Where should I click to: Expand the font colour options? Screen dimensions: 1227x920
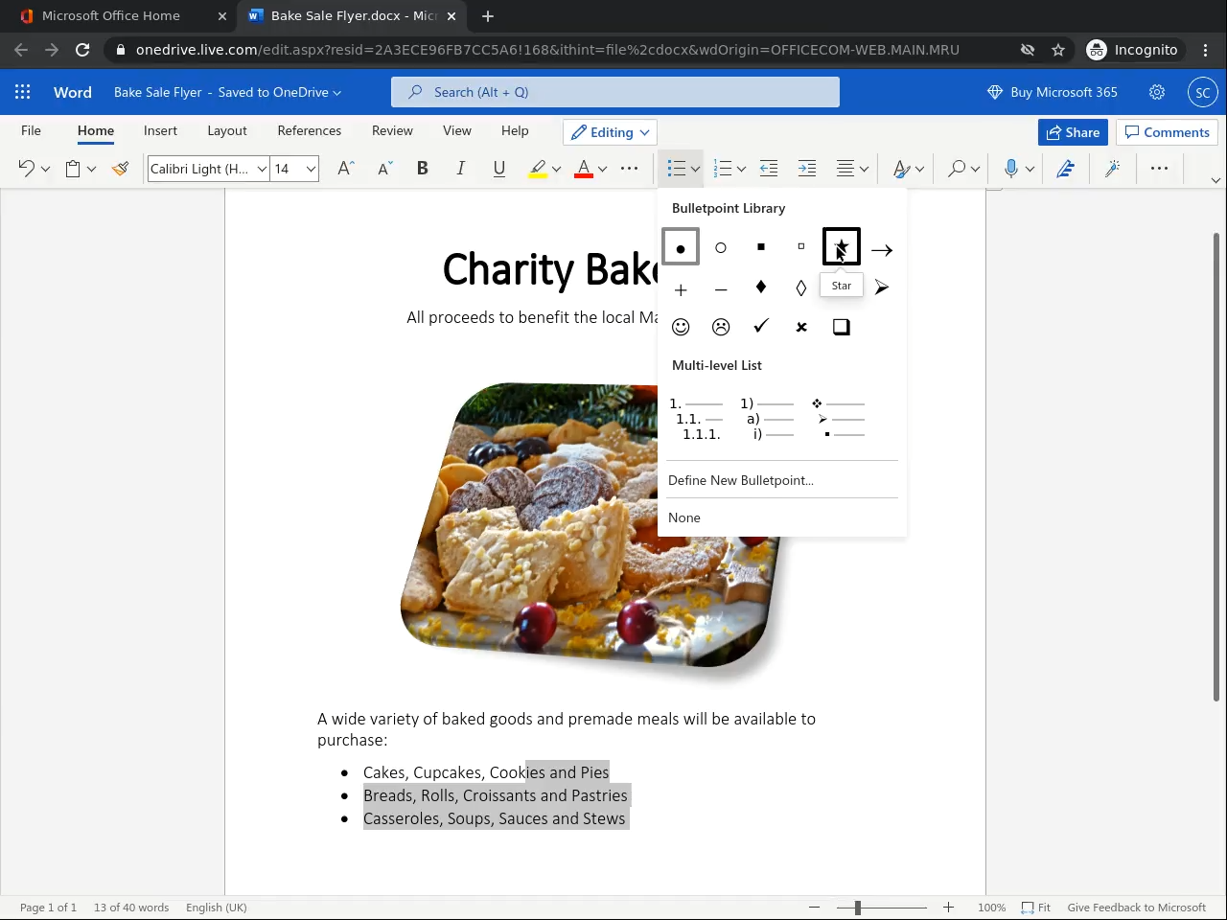[x=602, y=169]
